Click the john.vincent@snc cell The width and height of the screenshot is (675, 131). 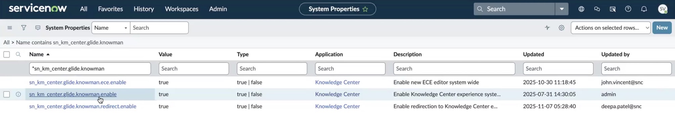tap(622, 82)
